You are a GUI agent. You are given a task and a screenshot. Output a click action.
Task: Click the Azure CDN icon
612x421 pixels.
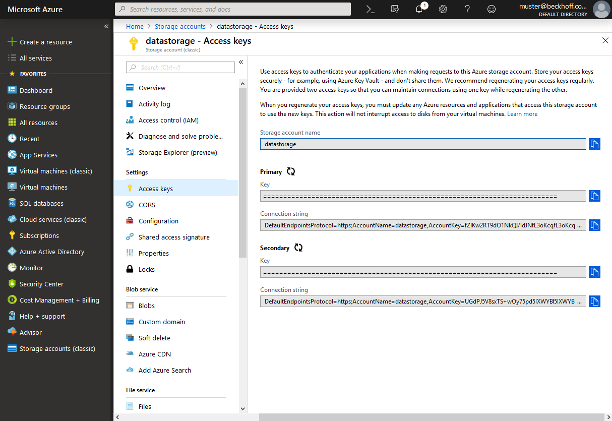pyautogui.click(x=130, y=354)
